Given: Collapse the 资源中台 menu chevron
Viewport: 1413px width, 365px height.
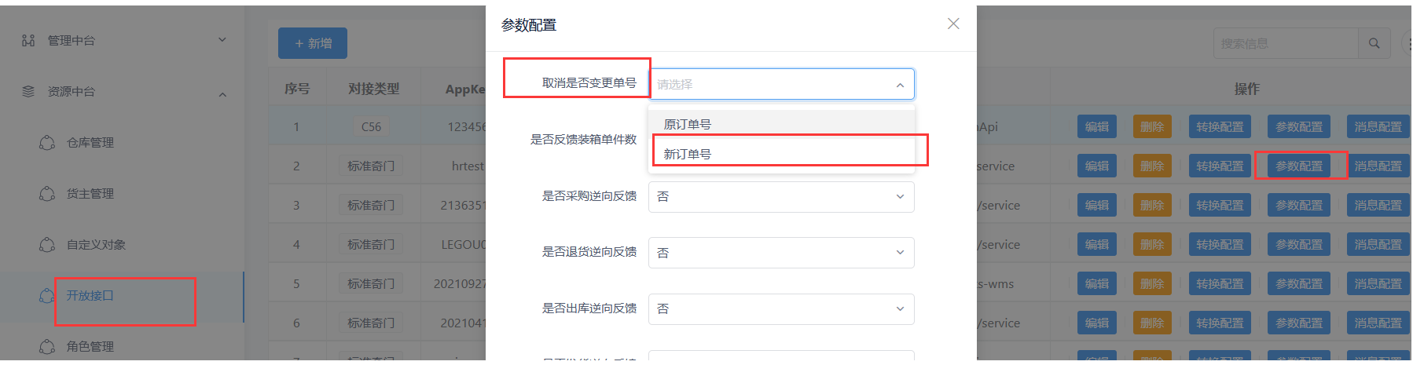Looking at the screenshot, I should coord(222,94).
